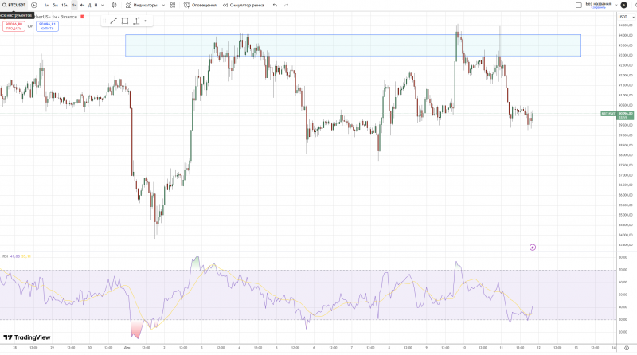
Task: Click the Дек date label on time axis
Action: point(127,348)
